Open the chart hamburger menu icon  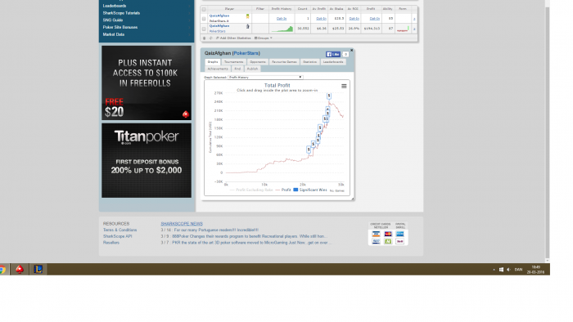[x=344, y=86]
